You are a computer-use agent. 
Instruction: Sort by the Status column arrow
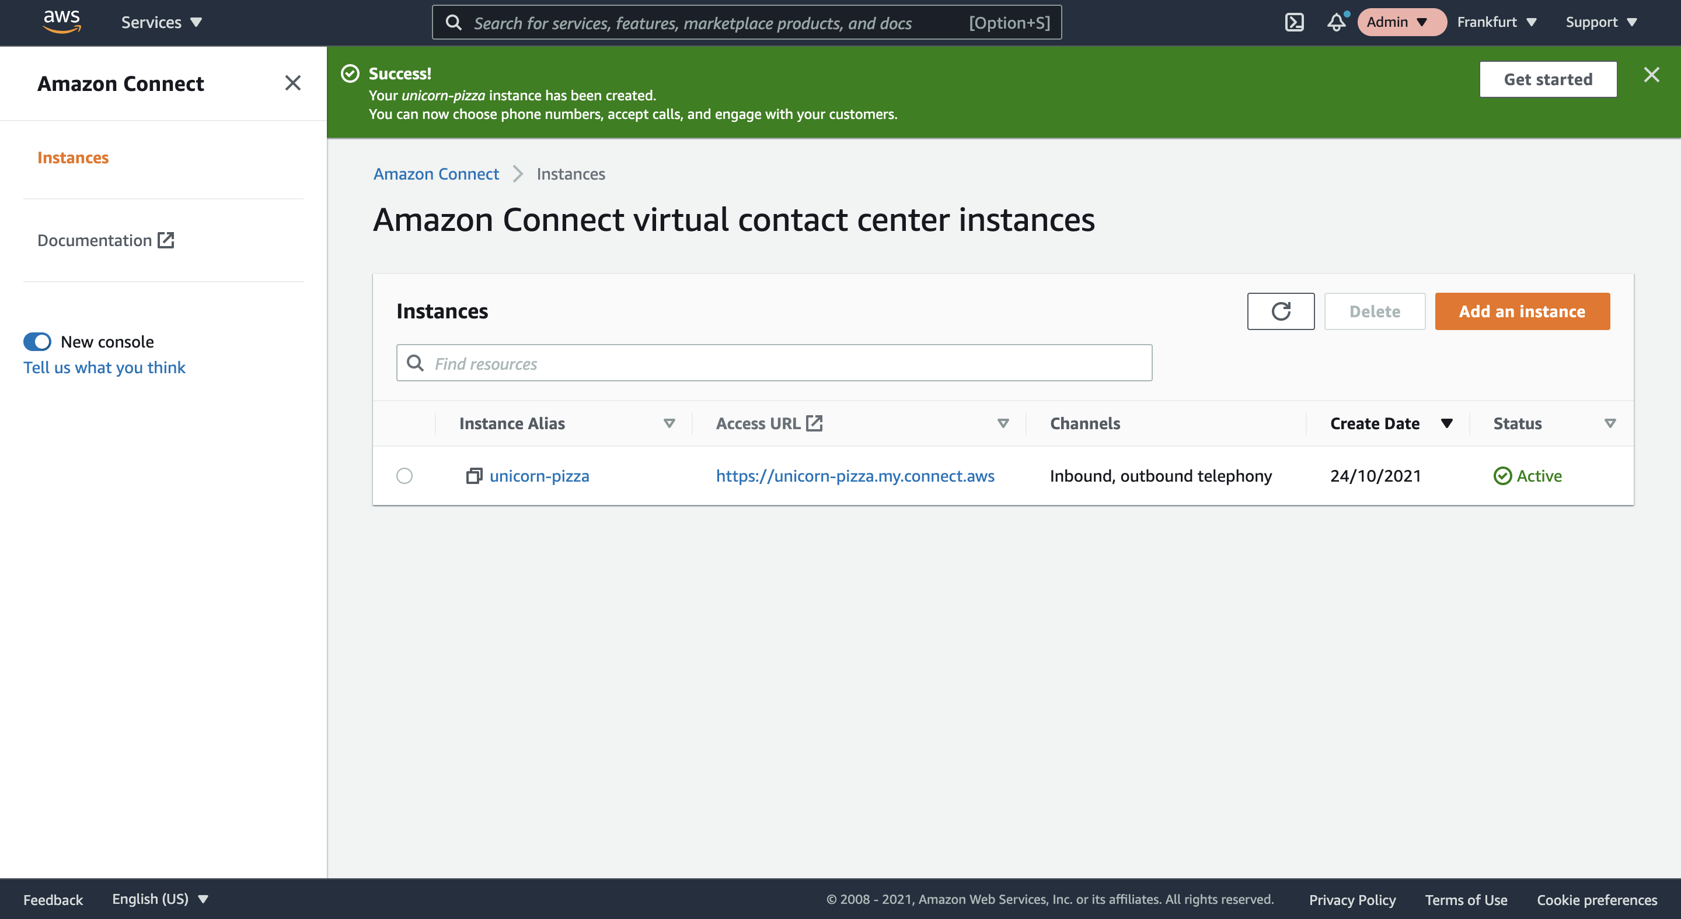1610,424
